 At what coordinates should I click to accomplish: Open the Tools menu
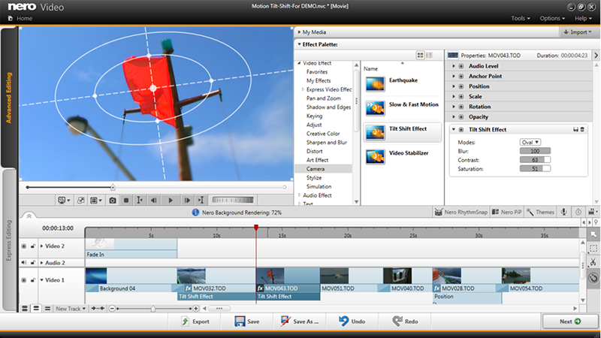(x=520, y=18)
